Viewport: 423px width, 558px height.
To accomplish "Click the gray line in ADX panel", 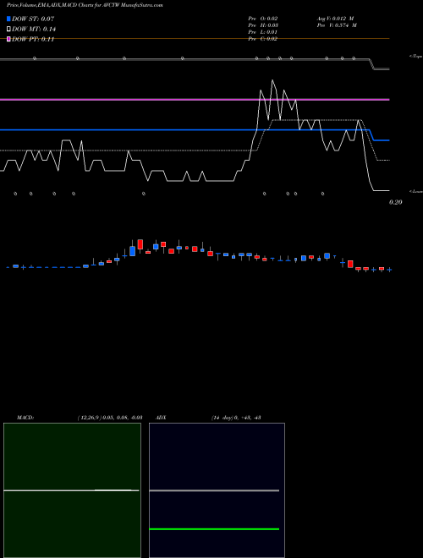I will point(214,490).
